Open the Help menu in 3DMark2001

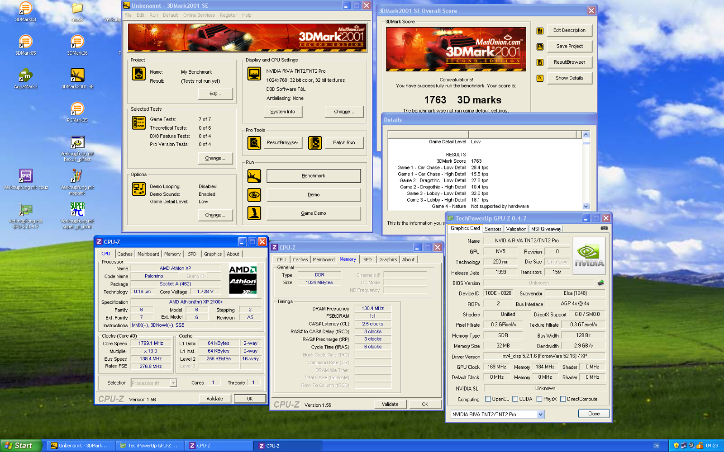[247, 15]
